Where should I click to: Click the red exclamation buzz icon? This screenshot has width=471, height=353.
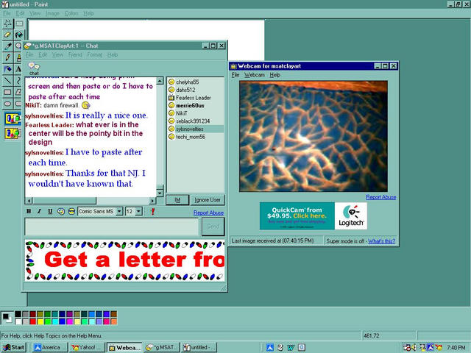click(x=152, y=211)
